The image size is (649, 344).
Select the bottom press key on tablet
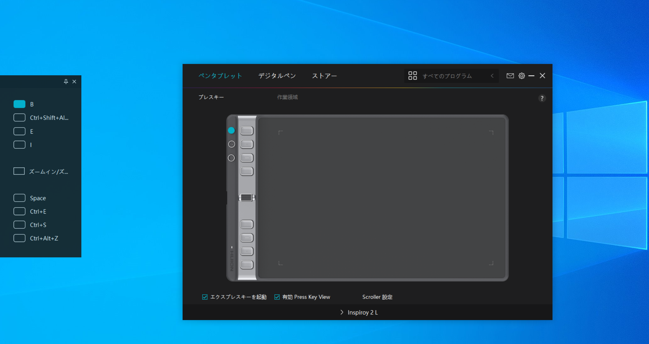click(247, 265)
